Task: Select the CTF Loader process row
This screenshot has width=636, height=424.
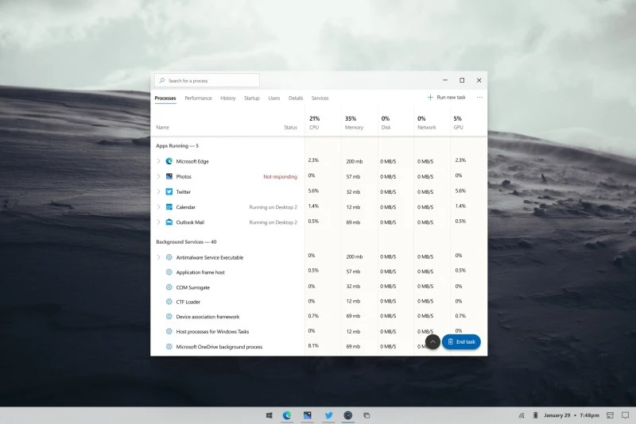Action: 188,302
